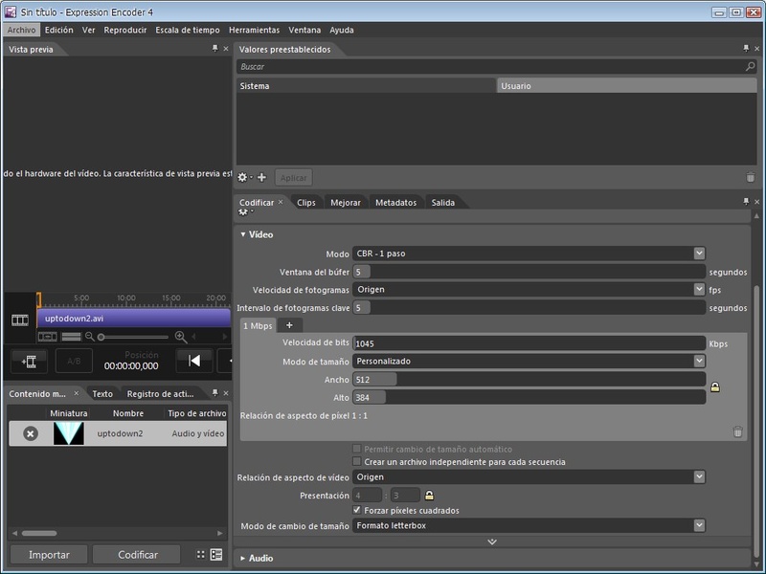
Task: Click the timeline zoom slider
Action: click(134, 337)
